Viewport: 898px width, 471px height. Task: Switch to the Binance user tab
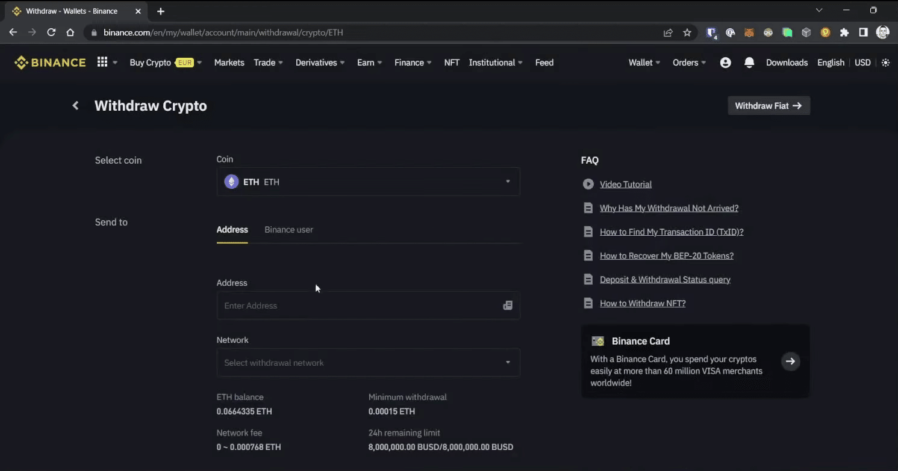(x=288, y=230)
